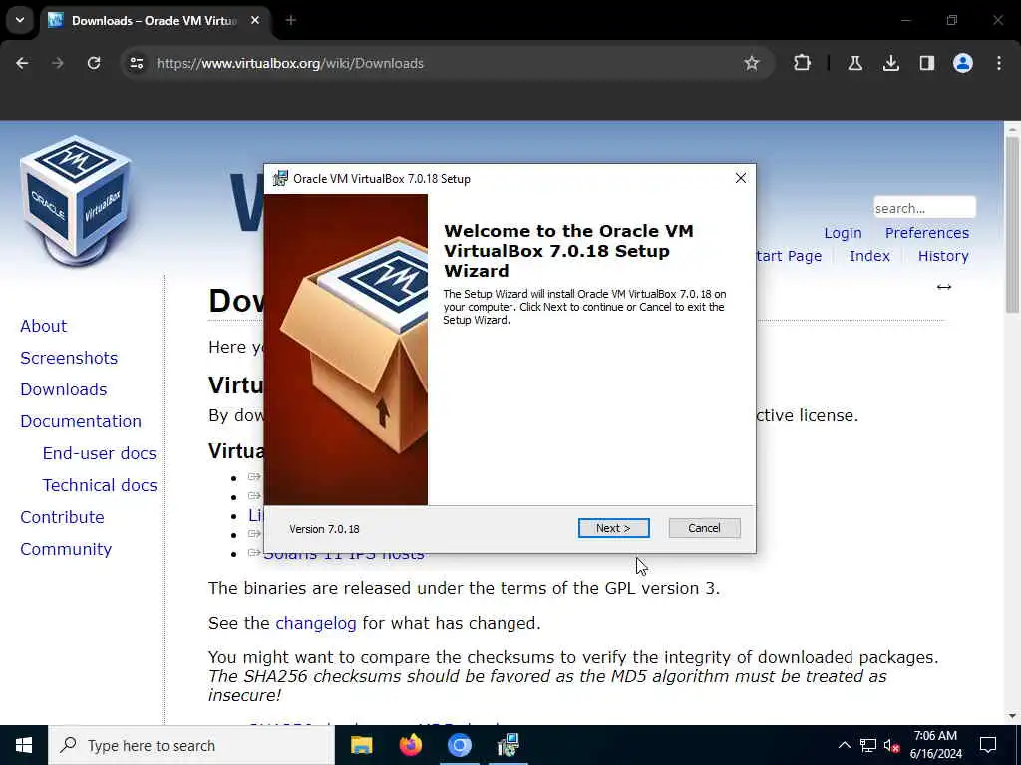This screenshot has width=1021, height=765.
Task: Open the Login link
Action: (843, 233)
